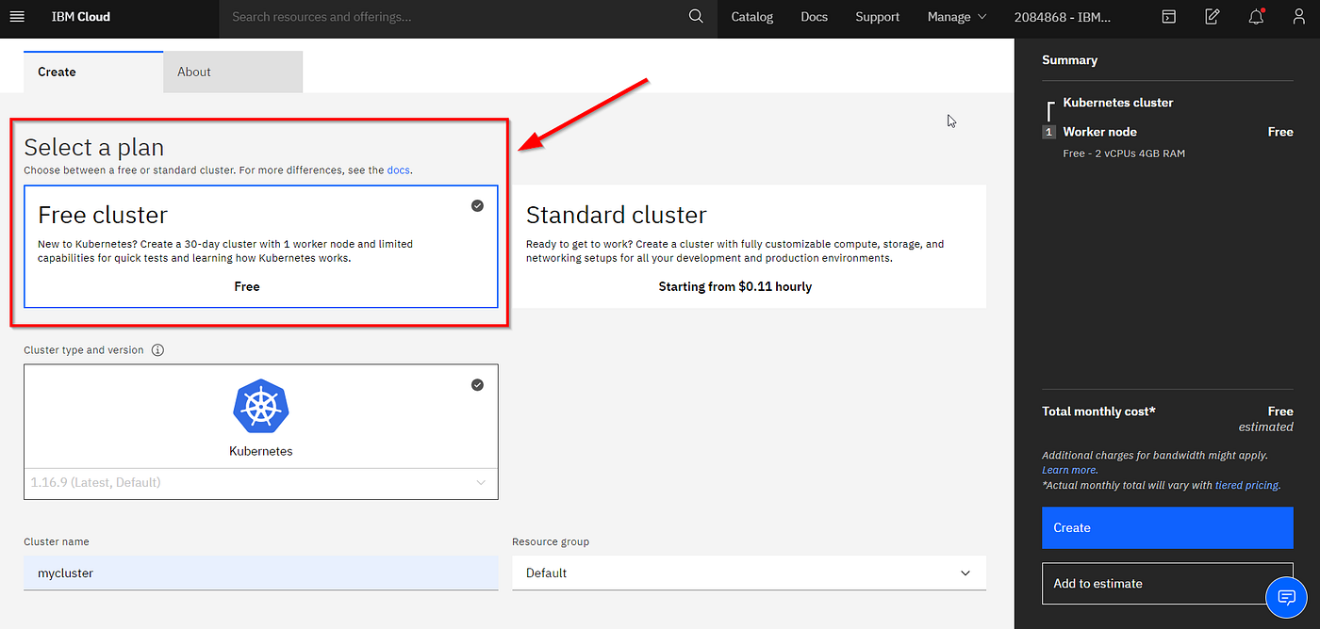The width and height of the screenshot is (1320, 629).
Task: Select the Free cluster plan
Action: (x=261, y=247)
